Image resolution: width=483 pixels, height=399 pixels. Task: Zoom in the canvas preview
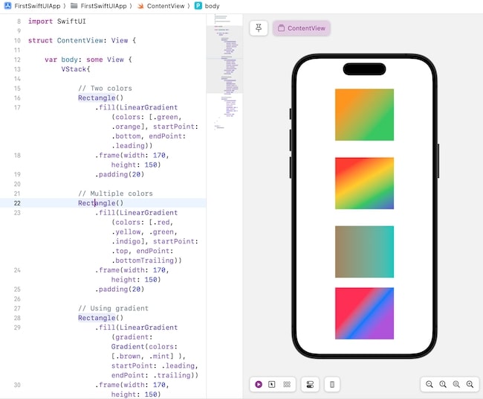click(x=470, y=384)
